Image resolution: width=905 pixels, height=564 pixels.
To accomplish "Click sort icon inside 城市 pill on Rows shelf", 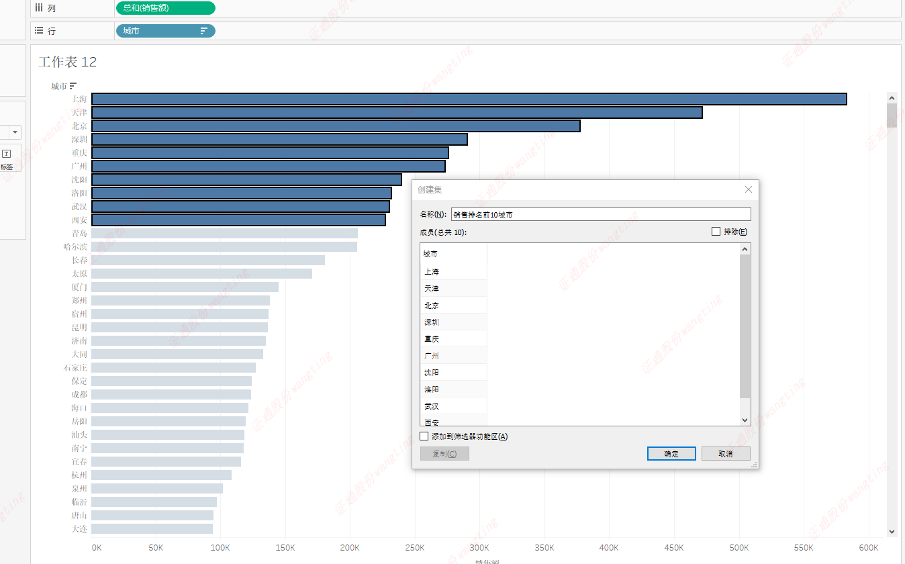I will click(x=203, y=31).
